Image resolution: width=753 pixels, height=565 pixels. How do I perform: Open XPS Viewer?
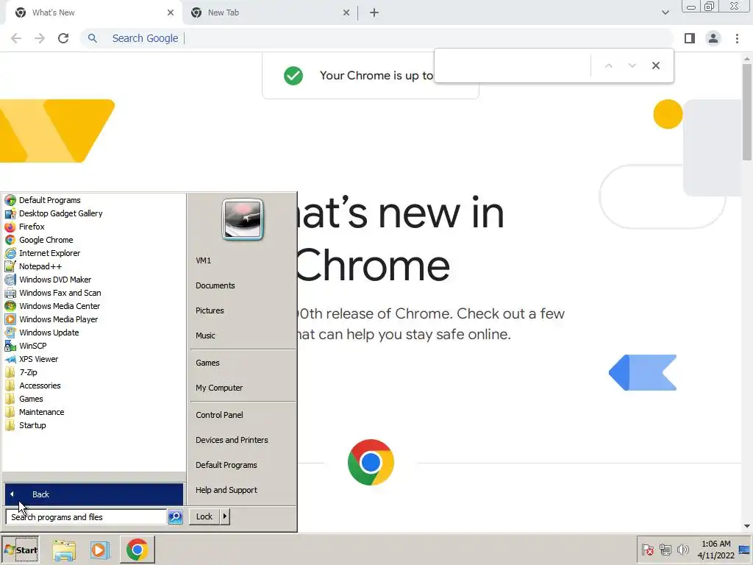38,359
